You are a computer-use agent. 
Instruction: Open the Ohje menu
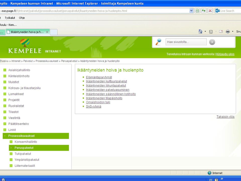tap(22, 18)
